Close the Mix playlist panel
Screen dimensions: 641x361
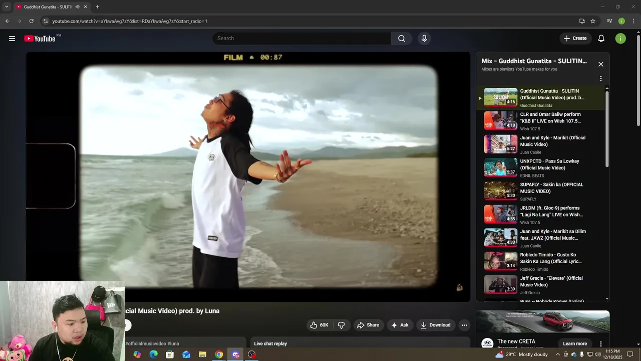(x=601, y=64)
